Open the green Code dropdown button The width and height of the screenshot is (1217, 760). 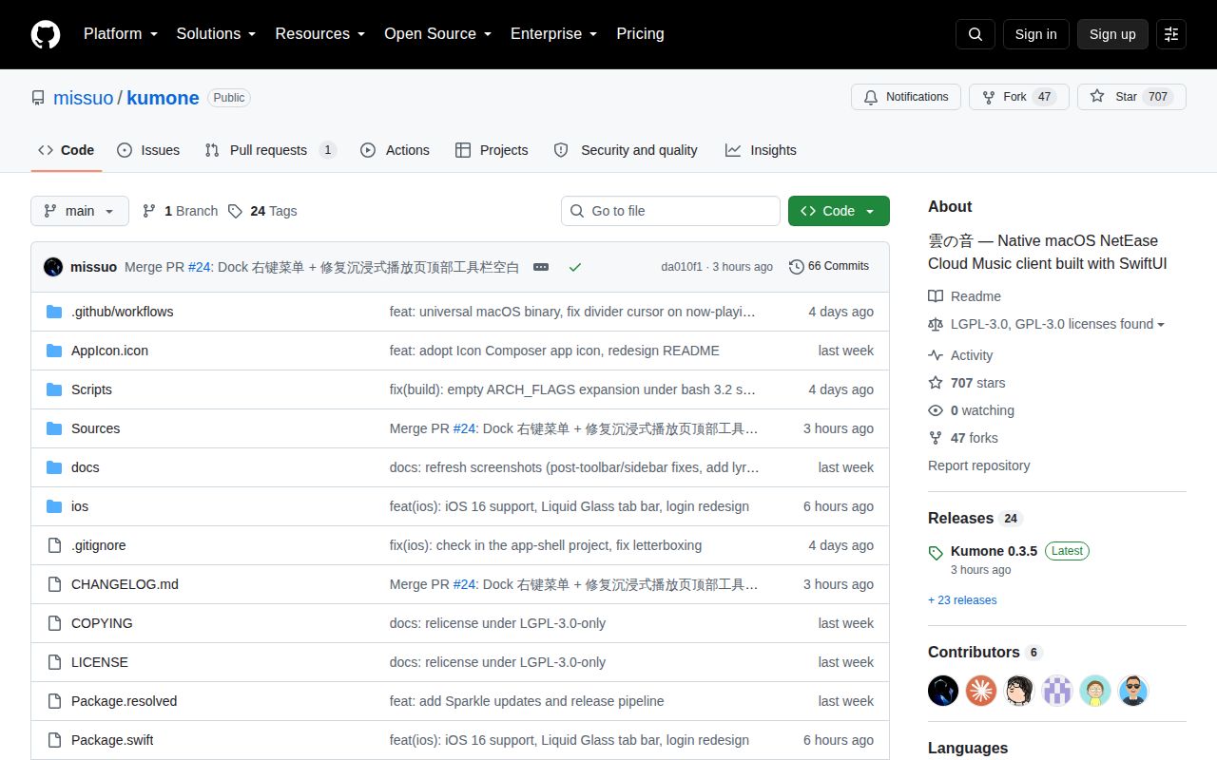point(839,211)
